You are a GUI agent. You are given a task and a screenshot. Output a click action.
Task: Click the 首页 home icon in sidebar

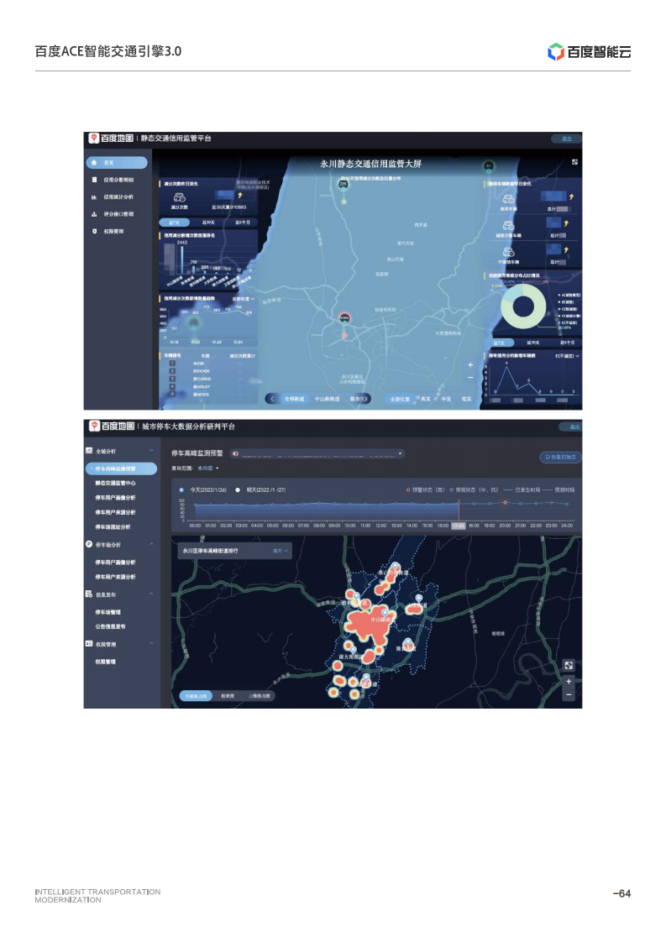pyautogui.click(x=94, y=163)
